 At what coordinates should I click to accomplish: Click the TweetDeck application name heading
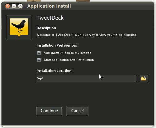coord(50,18)
